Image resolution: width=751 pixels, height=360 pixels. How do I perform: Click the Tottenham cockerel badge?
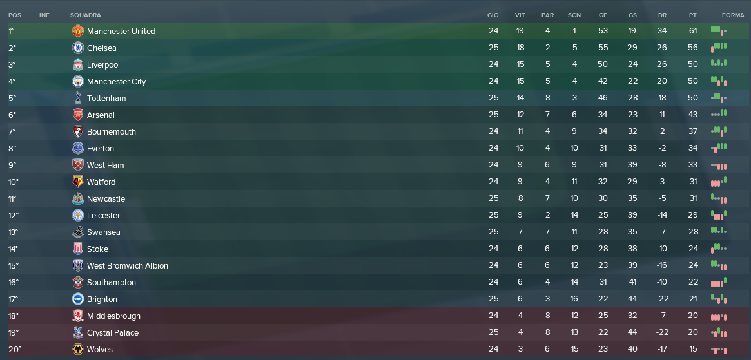(77, 98)
